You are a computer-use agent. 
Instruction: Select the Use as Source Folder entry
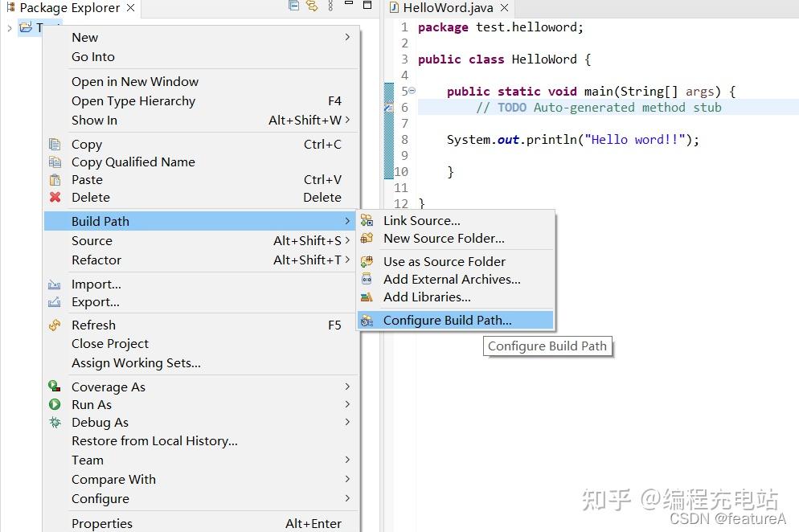click(x=445, y=261)
